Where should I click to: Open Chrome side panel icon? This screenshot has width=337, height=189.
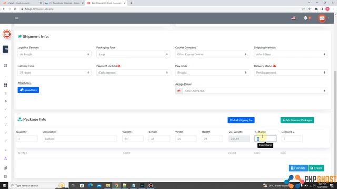(x=322, y=9)
